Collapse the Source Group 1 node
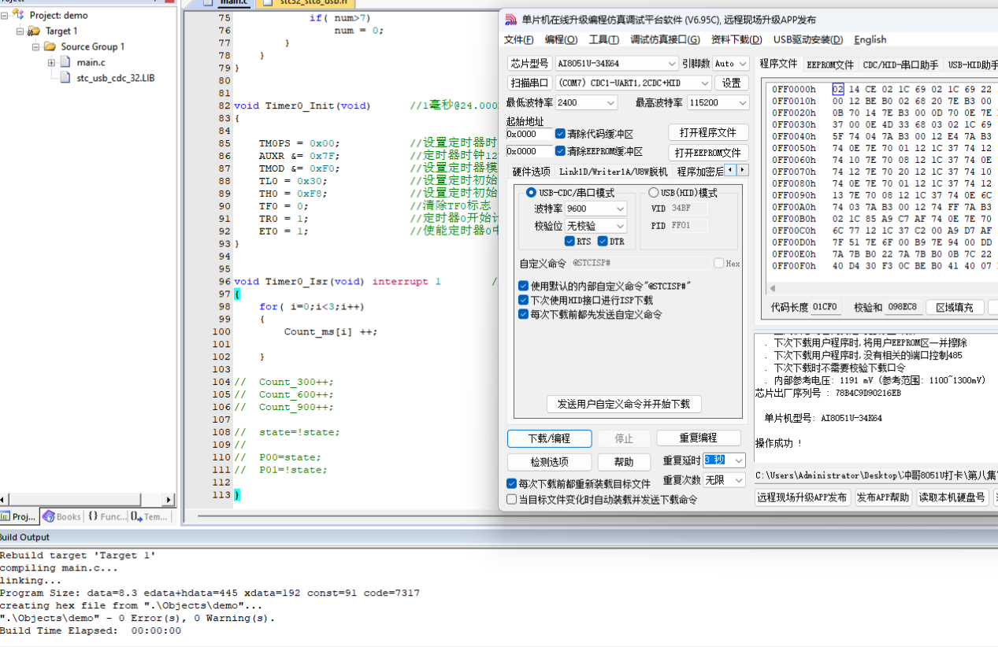 tap(35, 46)
